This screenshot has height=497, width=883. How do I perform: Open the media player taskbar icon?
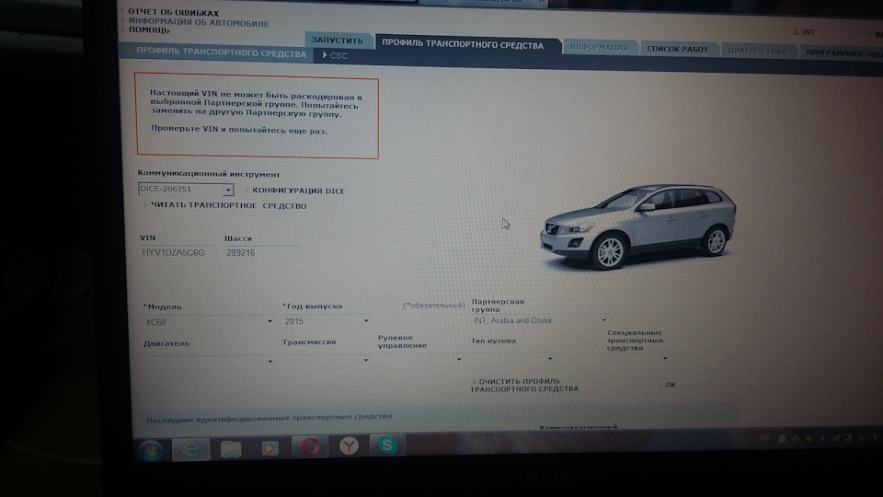point(270,448)
